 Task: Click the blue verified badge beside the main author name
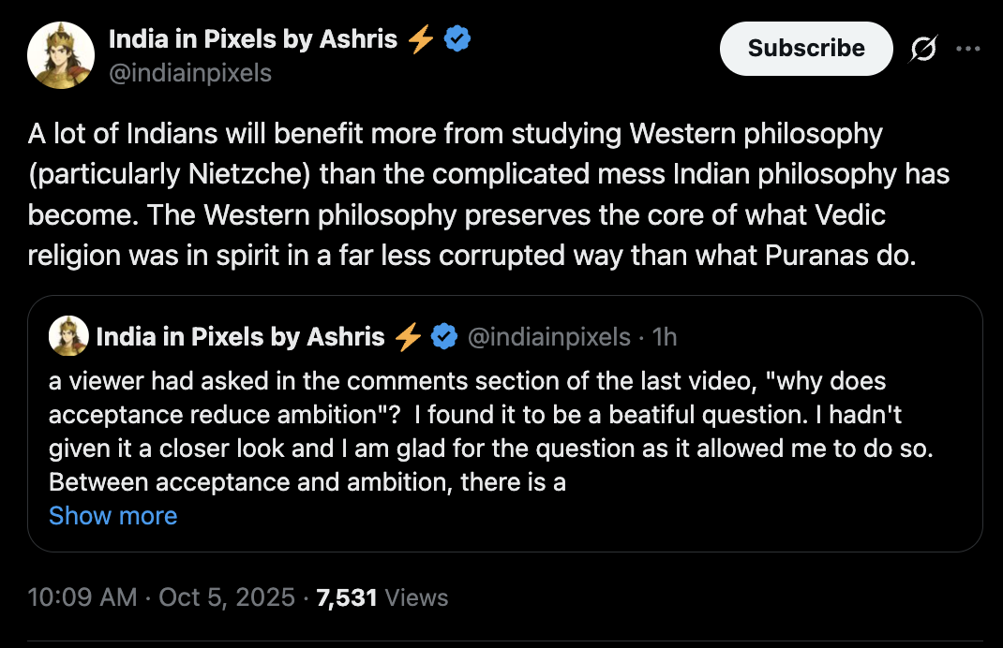(457, 39)
